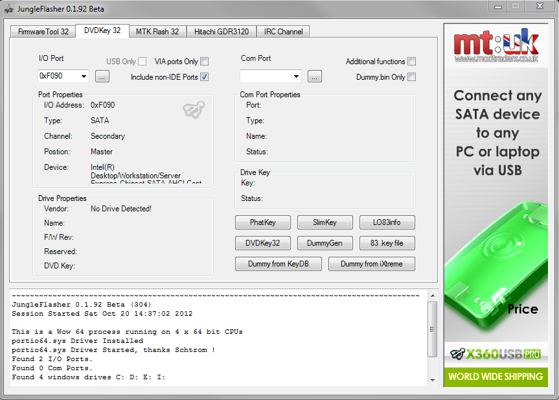Click the PhatKey button
Viewport: 559px width, 400px height.
tap(263, 222)
